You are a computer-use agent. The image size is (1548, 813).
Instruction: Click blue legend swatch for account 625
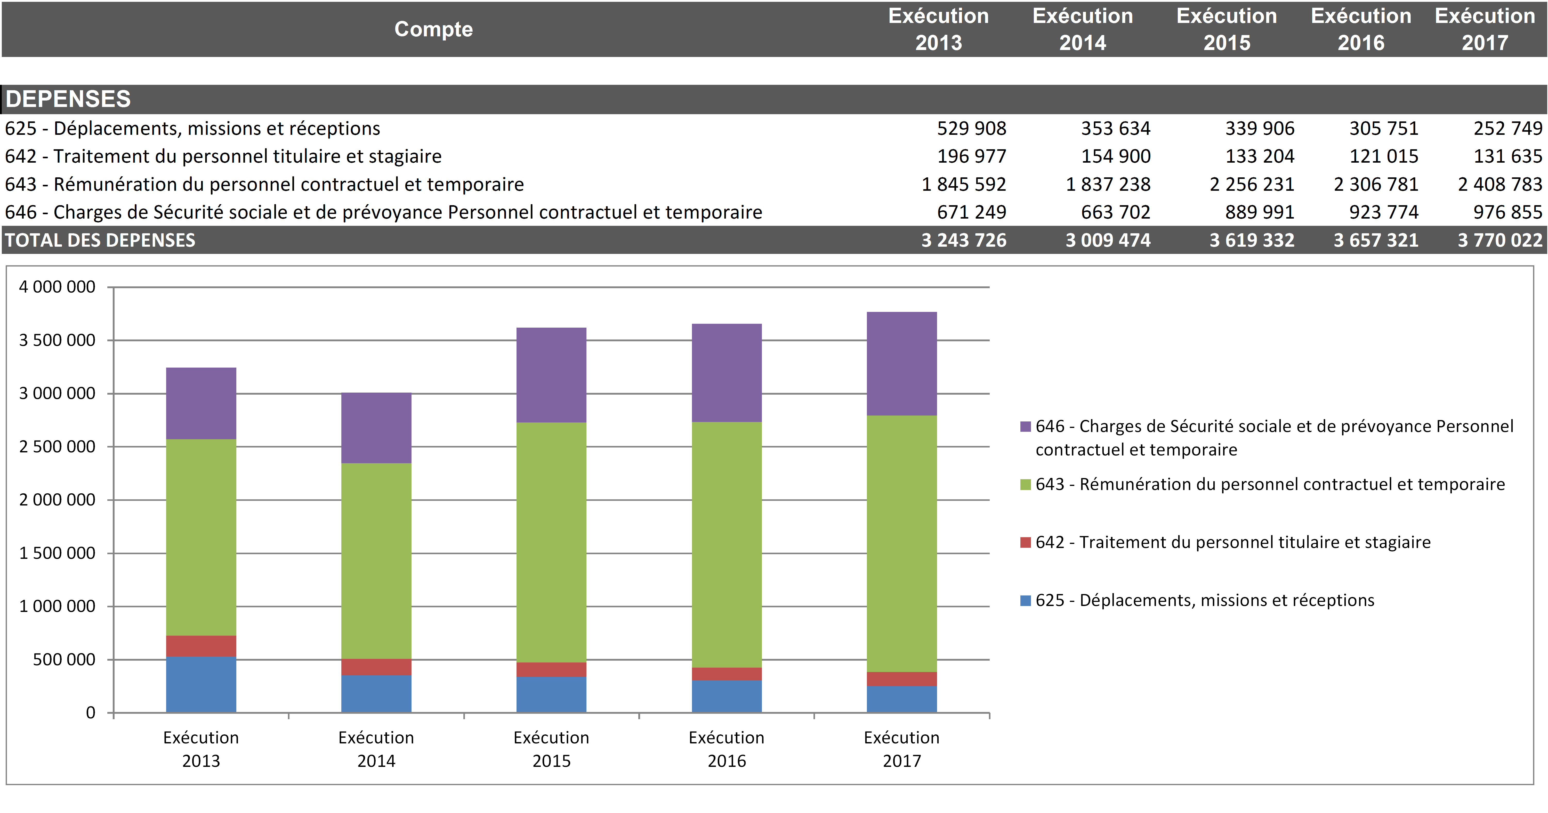pos(1025,600)
